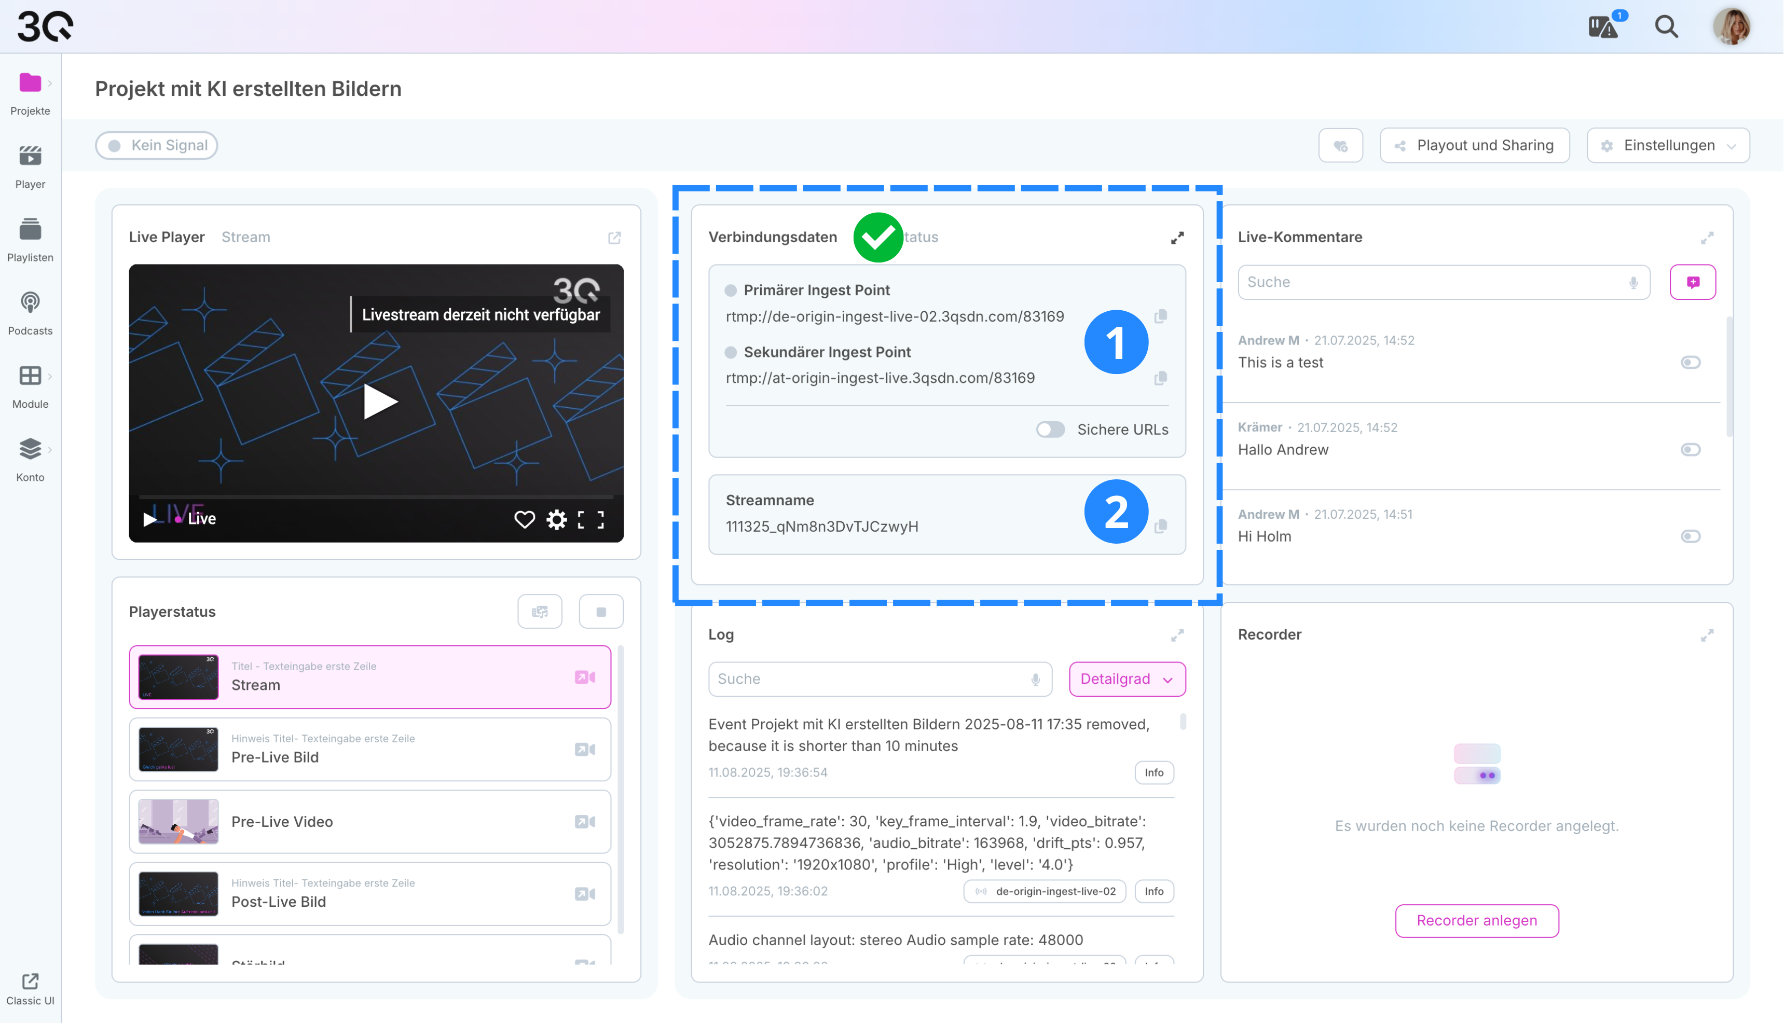Toggle visibility of 'Hallo Andrew' comment
This screenshot has height=1023, width=1785.
(1691, 450)
